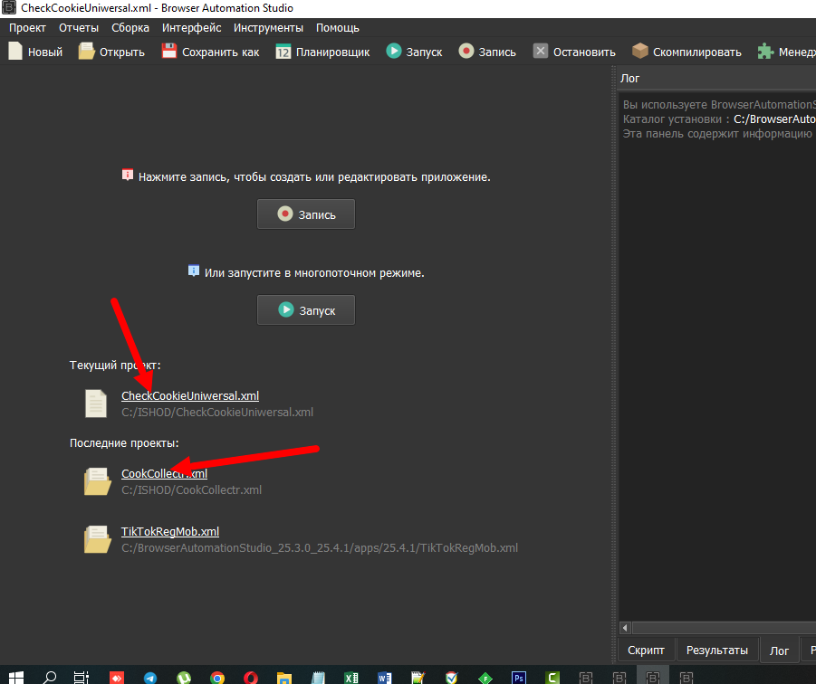Viewport: 816px width, 684px height.
Task: Open the Проект menu
Action: pos(27,28)
